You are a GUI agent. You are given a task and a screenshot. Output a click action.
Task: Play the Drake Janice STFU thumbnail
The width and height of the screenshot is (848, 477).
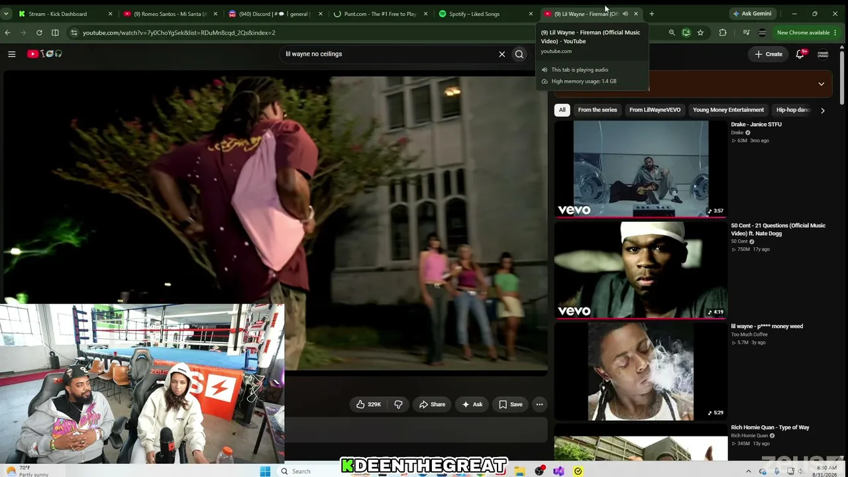641,169
